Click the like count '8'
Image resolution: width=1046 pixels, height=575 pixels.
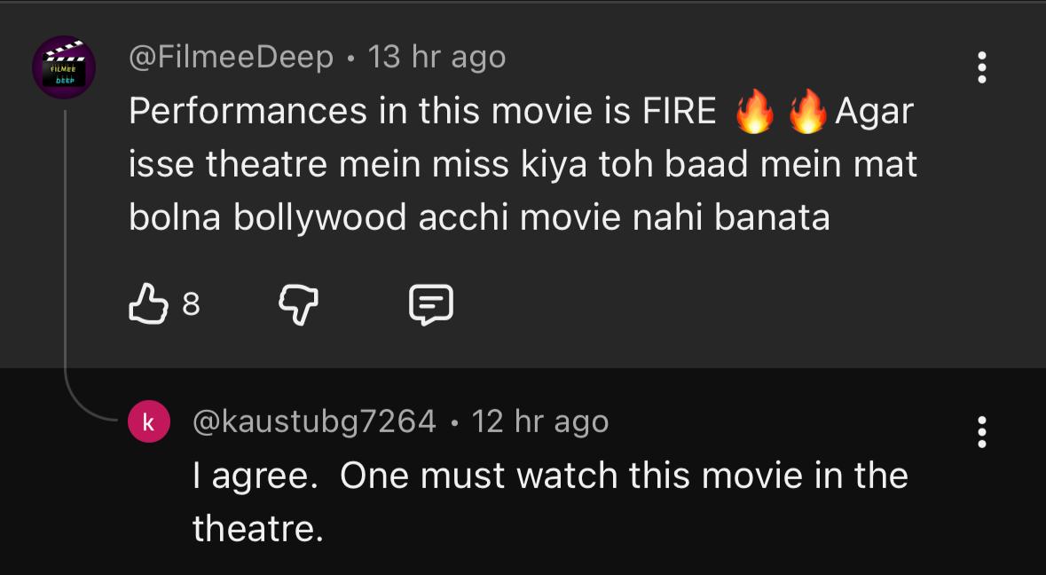point(191,304)
